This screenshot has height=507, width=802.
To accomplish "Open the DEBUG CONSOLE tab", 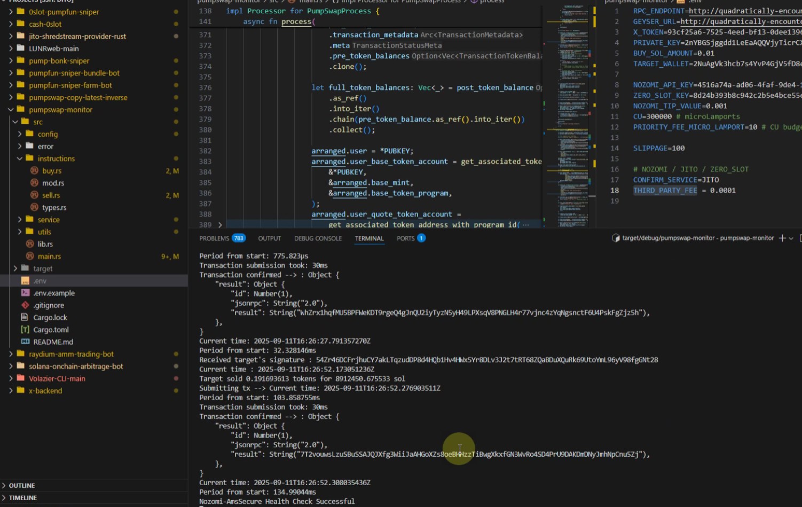I will tap(318, 238).
